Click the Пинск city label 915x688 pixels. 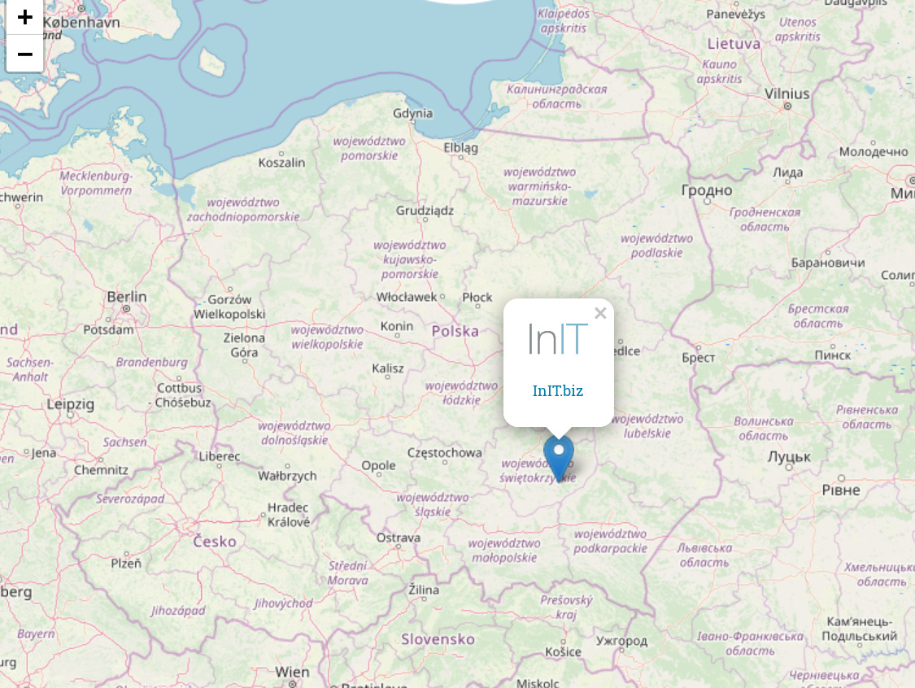pyautogui.click(x=833, y=355)
